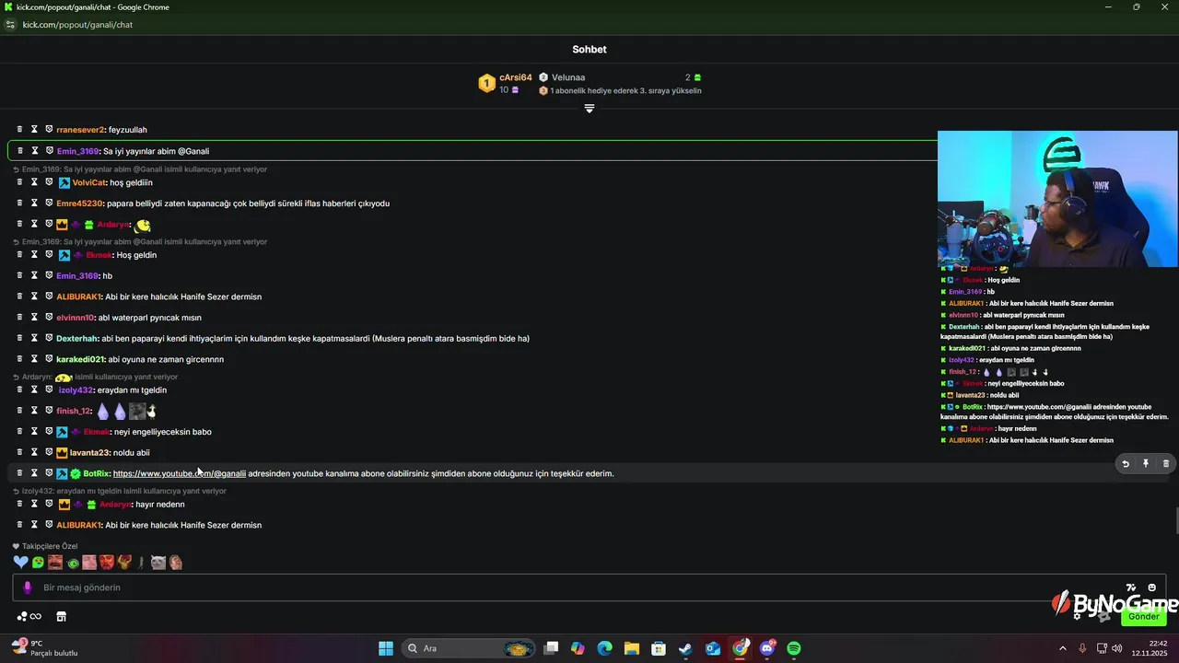Screen dimensions: 1179x663
Task: Open the youtube.com/@ganalii link
Action: [180, 473]
